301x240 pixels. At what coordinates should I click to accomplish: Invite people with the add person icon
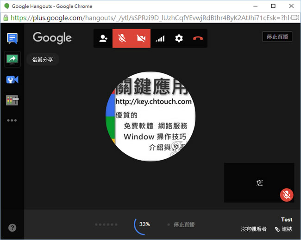coord(103,38)
